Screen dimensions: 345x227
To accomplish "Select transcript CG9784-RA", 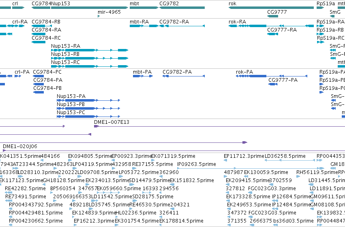I will coord(39,34).
